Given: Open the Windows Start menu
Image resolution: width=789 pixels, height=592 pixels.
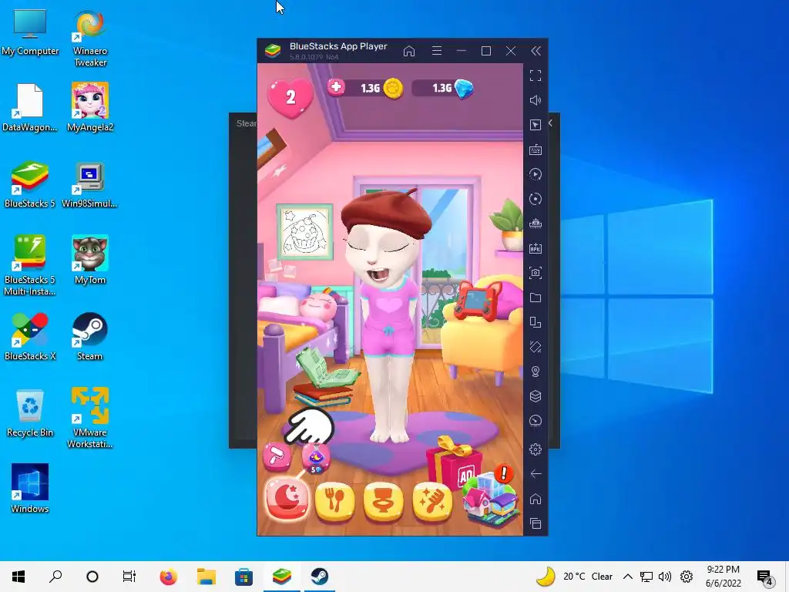Looking at the screenshot, I should tap(18, 577).
